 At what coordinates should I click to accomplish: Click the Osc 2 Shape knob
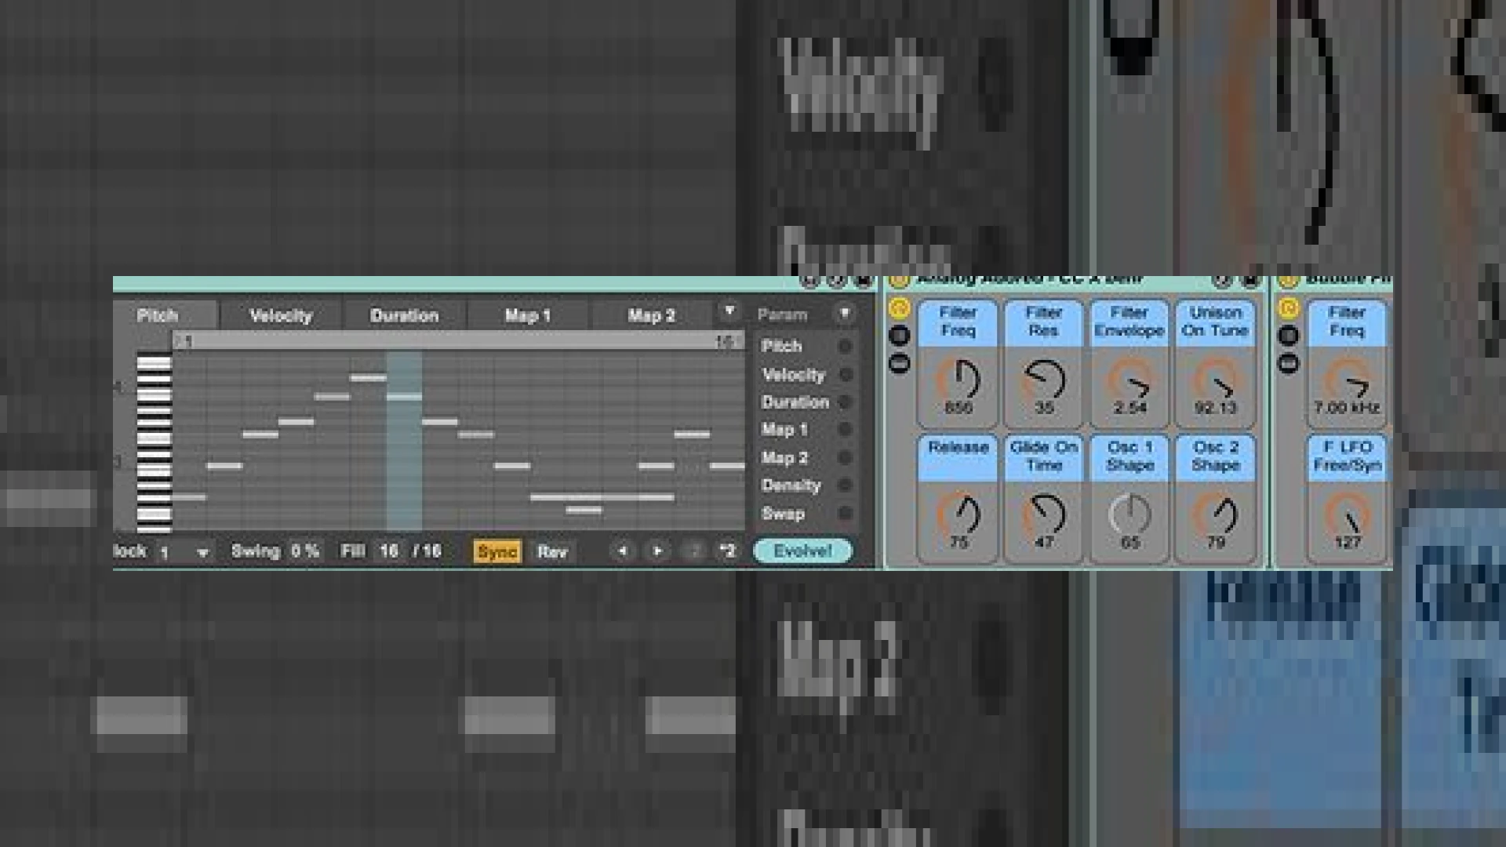(x=1215, y=515)
